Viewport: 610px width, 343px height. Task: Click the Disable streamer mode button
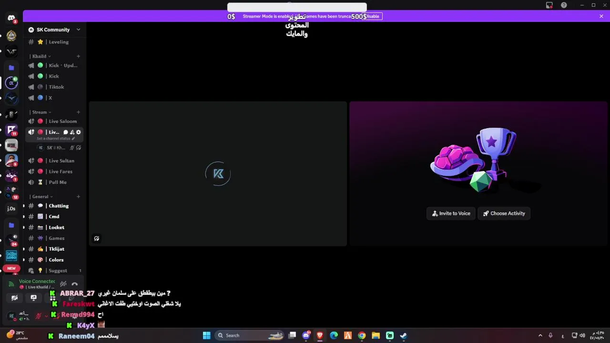[372, 16]
